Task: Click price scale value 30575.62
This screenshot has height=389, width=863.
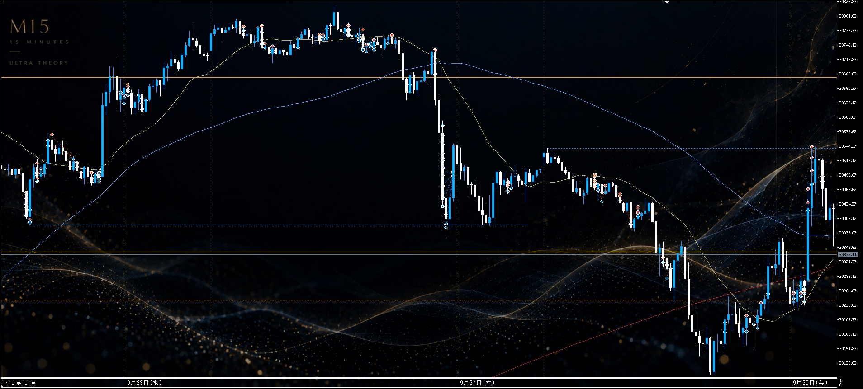Action: pos(848,132)
